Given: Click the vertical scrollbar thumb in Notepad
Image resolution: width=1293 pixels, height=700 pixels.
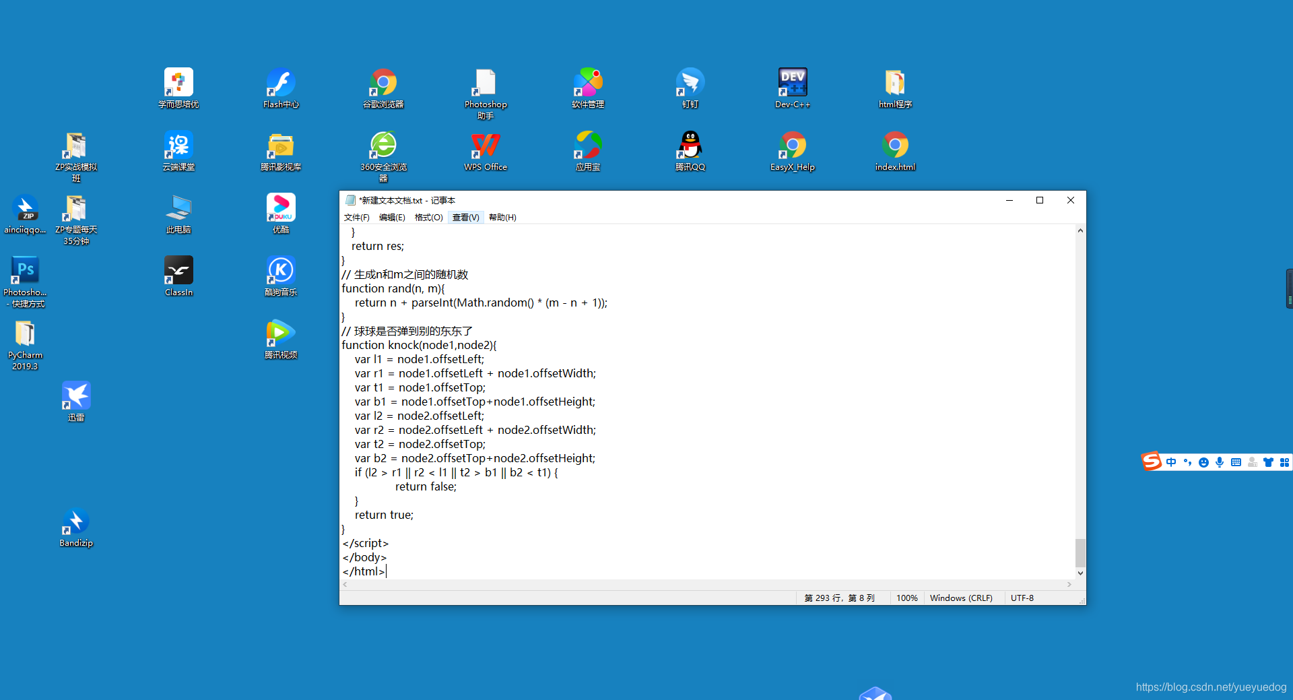Looking at the screenshot, I should (1080, 553).
